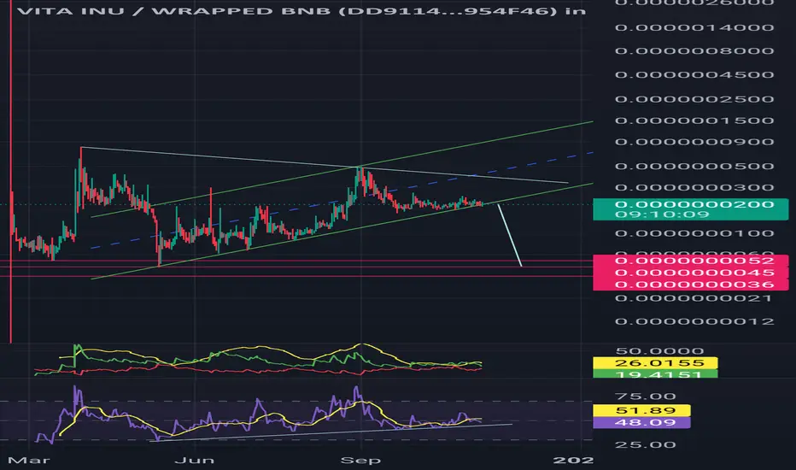Select the current price label 0.0000000200
Image resolution: width=796 pixels, height=470 pixels.
coord(694,204)
